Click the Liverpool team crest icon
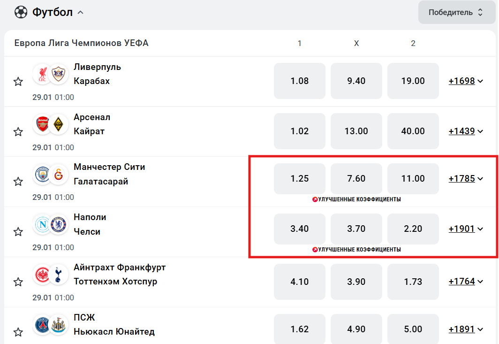The image size is (499, 344). click(x=42, y=74)
